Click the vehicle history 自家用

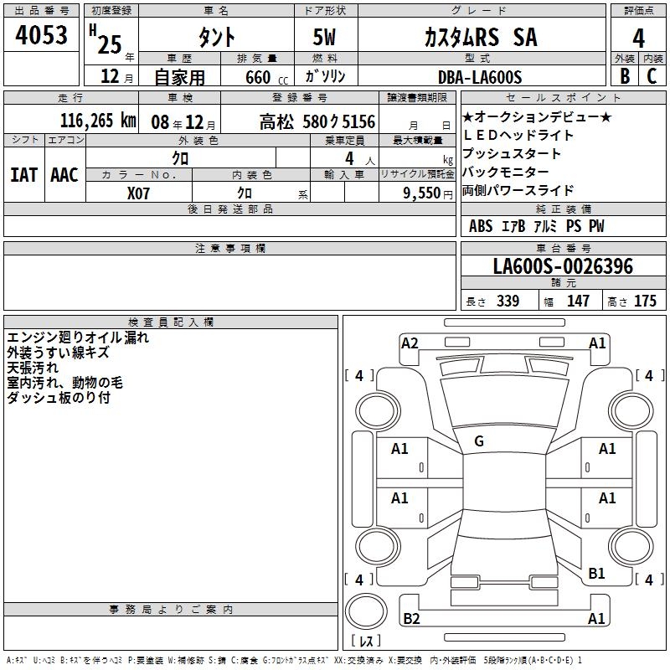(179, 77)
